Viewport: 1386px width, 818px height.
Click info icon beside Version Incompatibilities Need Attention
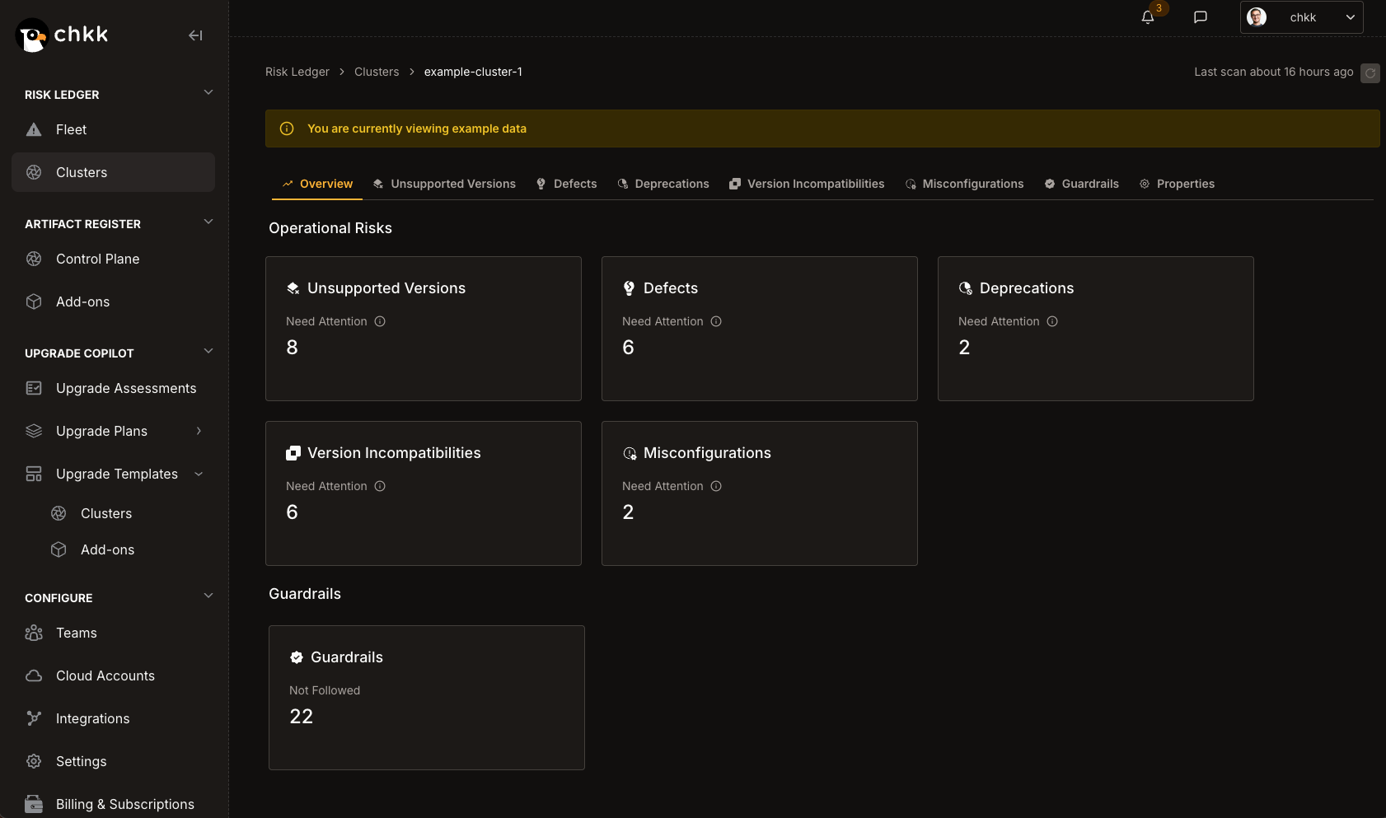point(380,486)
